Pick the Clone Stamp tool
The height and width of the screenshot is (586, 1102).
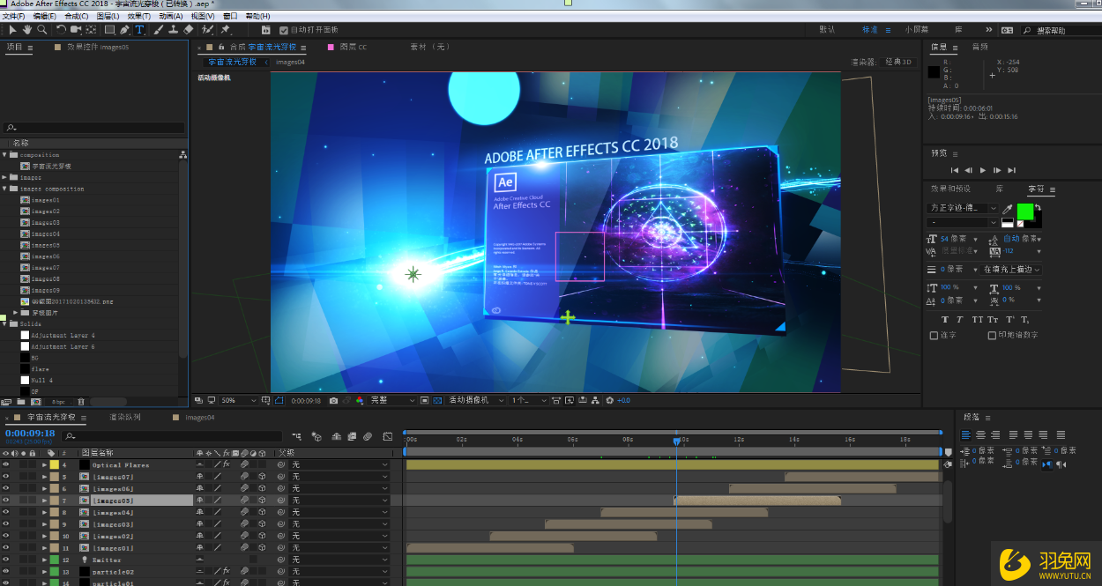(174, 29)
